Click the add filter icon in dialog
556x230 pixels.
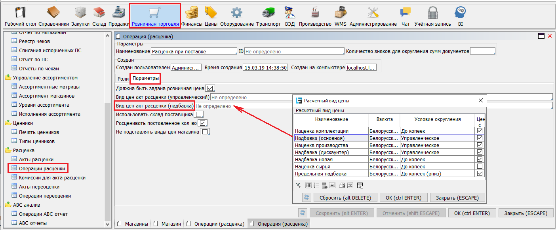point(298,185)
